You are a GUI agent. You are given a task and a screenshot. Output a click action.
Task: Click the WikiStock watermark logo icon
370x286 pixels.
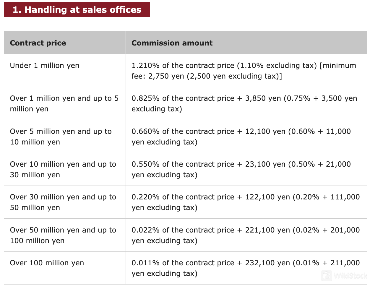(327, 276)
